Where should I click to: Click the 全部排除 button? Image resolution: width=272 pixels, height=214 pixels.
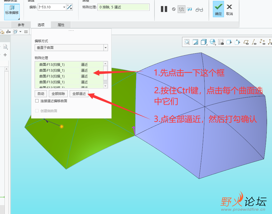(58, 94)
